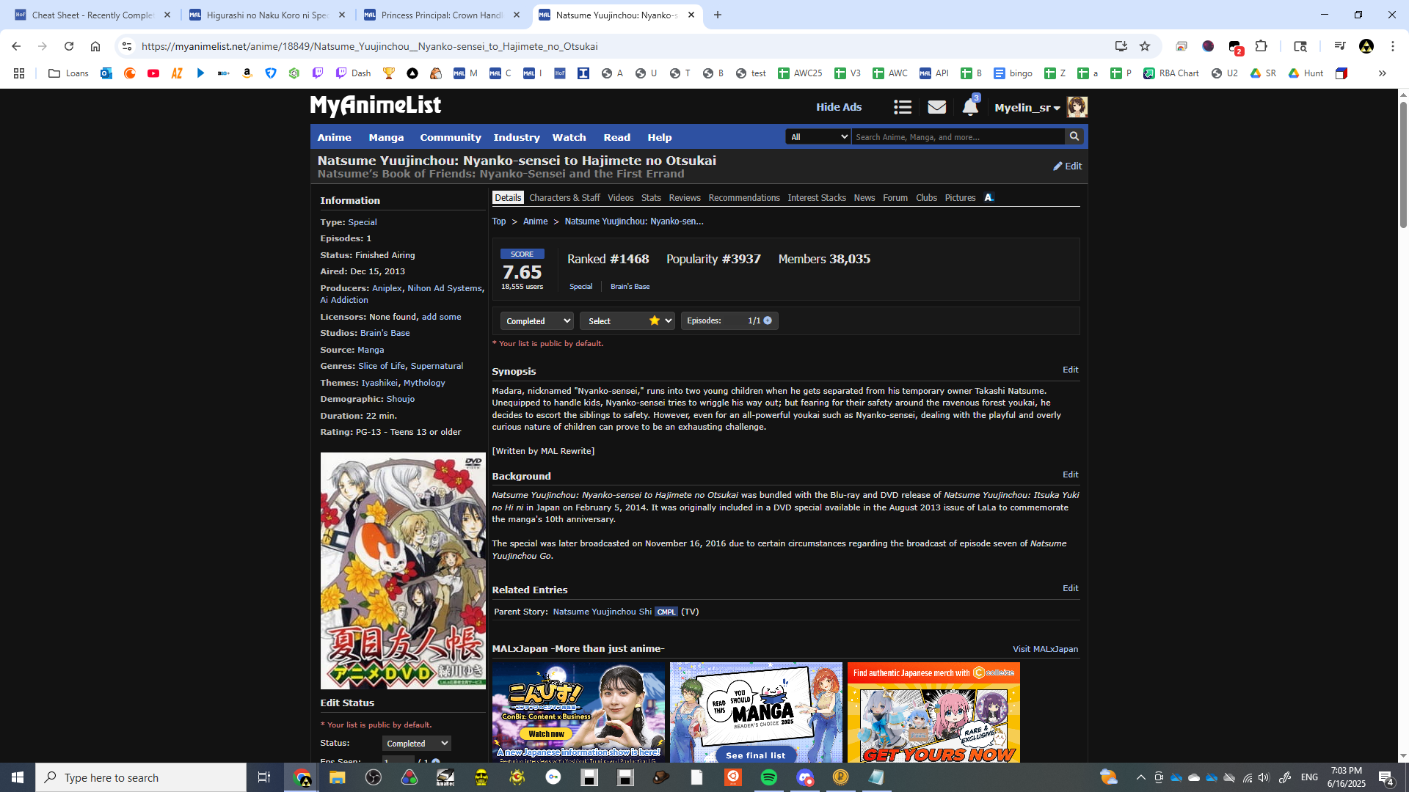The image size is (1409, 792).
Task: Increment episodes with plus icon
Action: coord(768,320)
